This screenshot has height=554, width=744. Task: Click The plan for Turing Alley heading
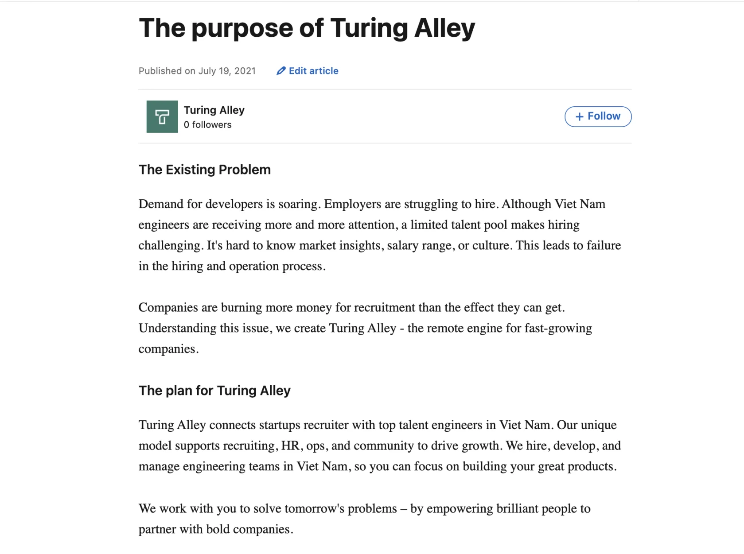(x=214, y=391)
